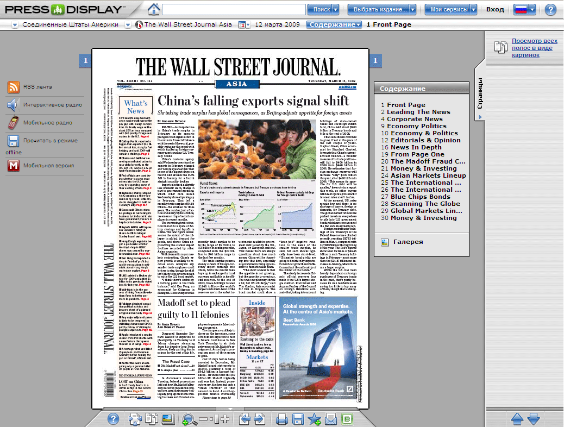Expand the Выбрать издание dropdown arrow

click(413, 9)
